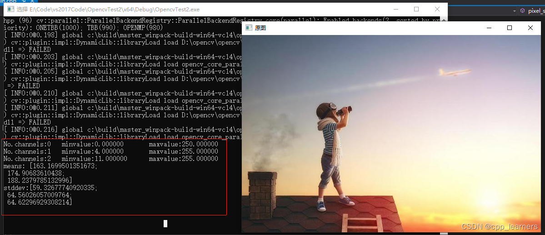Click the stddev value 64.62296929308214

click(38, 202)
